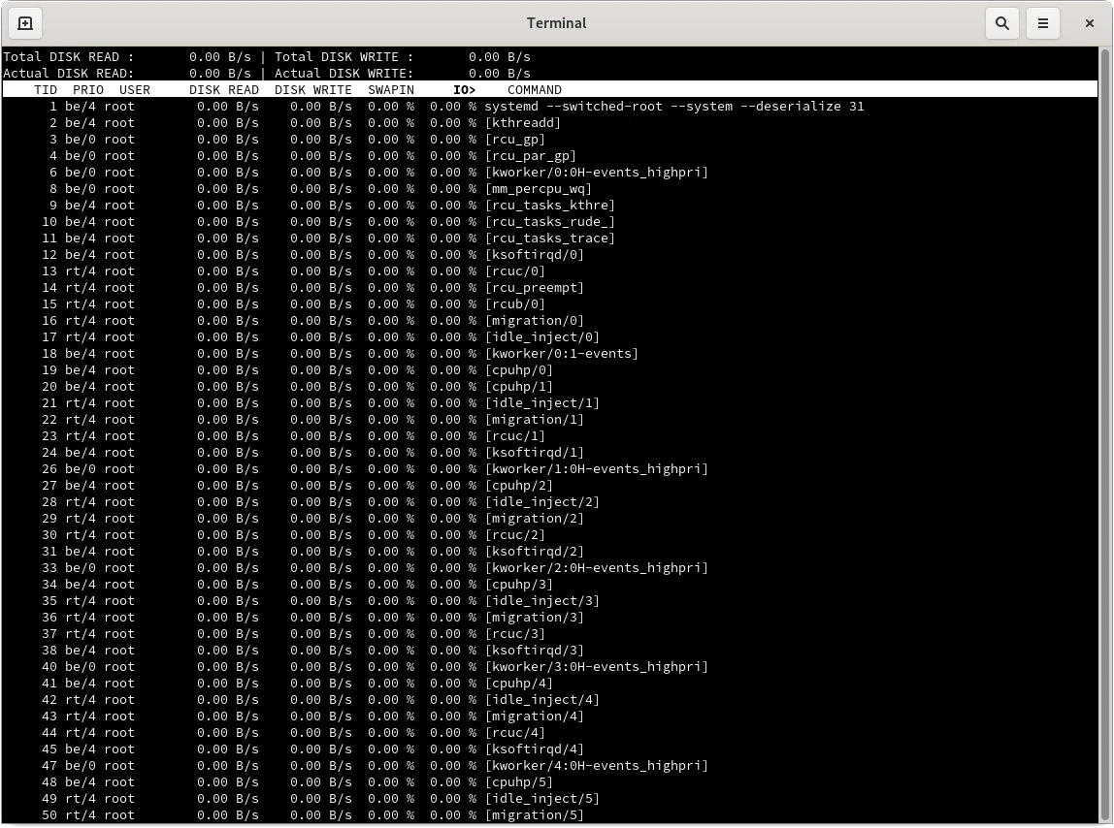Click the SWAPIN column header
Viewport: 1114px width, 828px height.
[391, 90]
